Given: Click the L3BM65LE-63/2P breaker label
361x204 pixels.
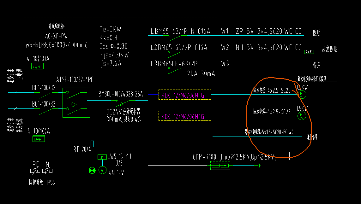Looking at the screenshot, I should point(174,64).
